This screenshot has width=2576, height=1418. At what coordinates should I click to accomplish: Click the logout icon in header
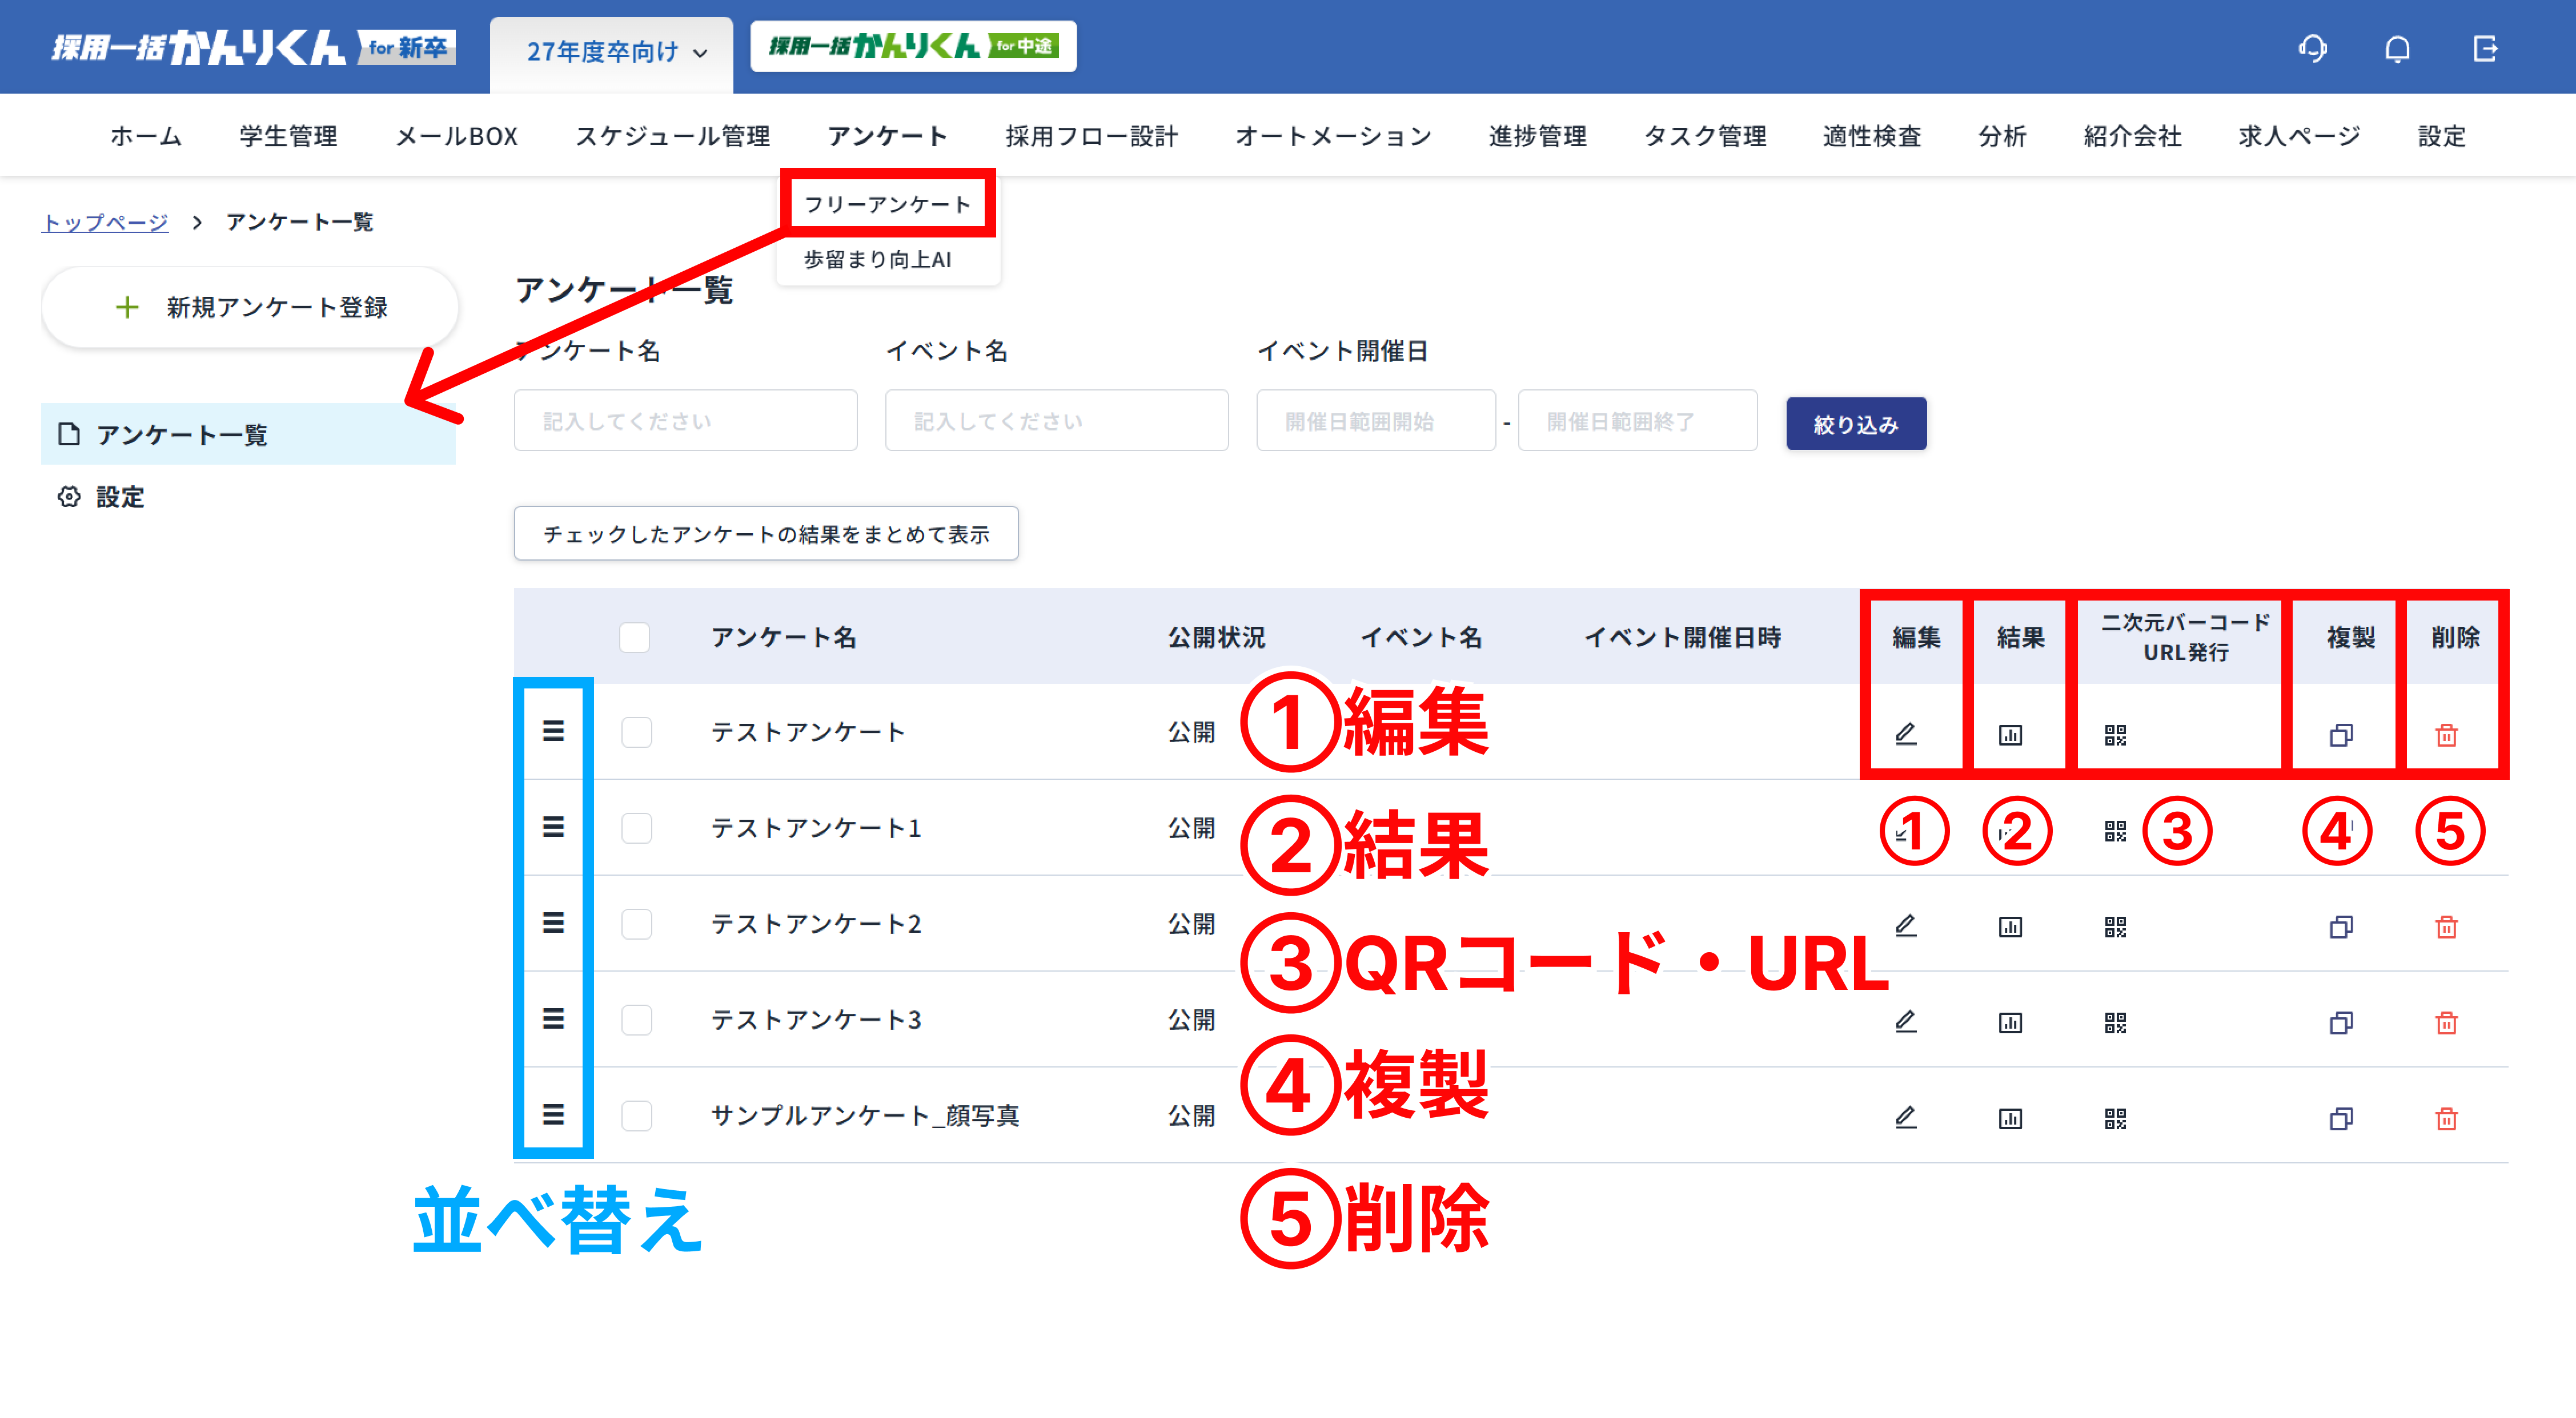[2485, 48]
